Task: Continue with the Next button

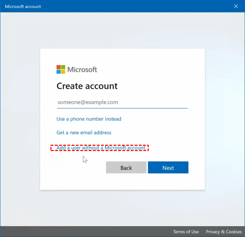Action: pyautogui.click(x=168, y=167)
